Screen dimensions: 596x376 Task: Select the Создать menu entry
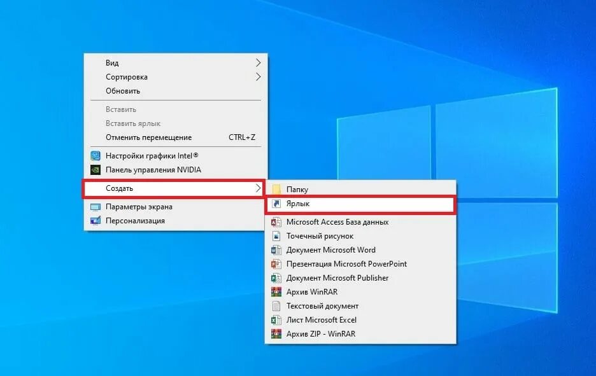click(x=174, y=188)
